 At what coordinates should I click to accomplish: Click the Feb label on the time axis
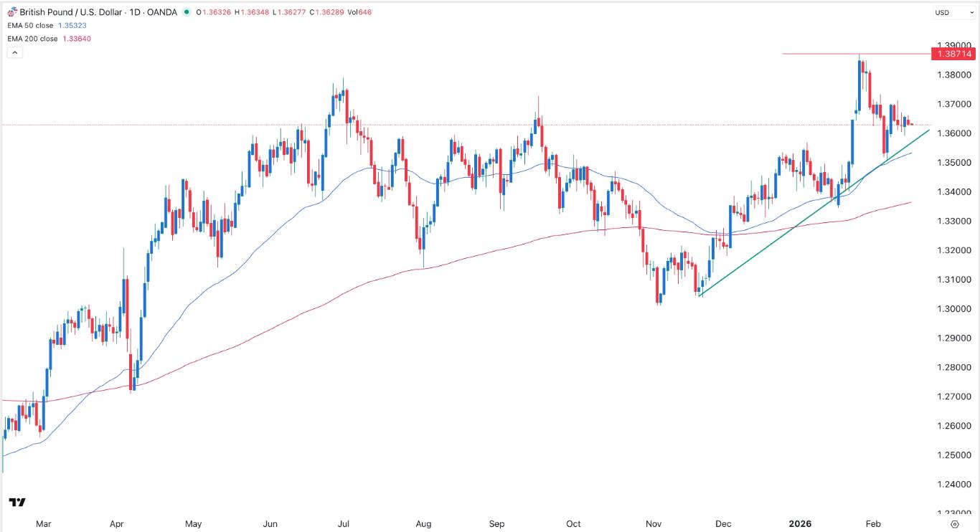coord(874,523)
